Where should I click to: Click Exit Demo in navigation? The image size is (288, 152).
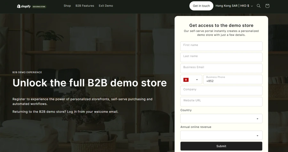tap(106, 6)
